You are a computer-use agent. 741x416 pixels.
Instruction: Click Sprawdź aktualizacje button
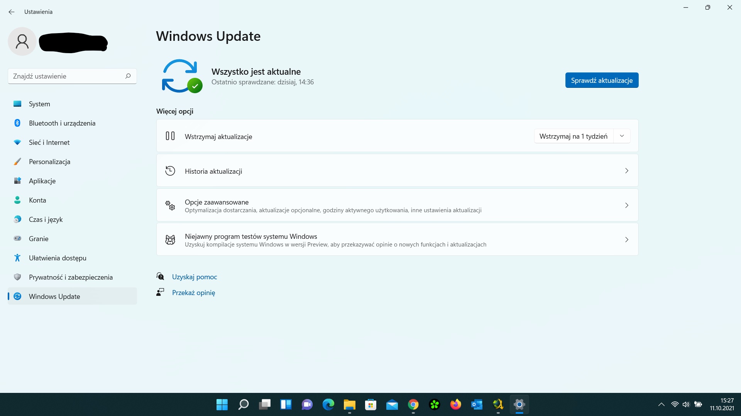(602, 80)
